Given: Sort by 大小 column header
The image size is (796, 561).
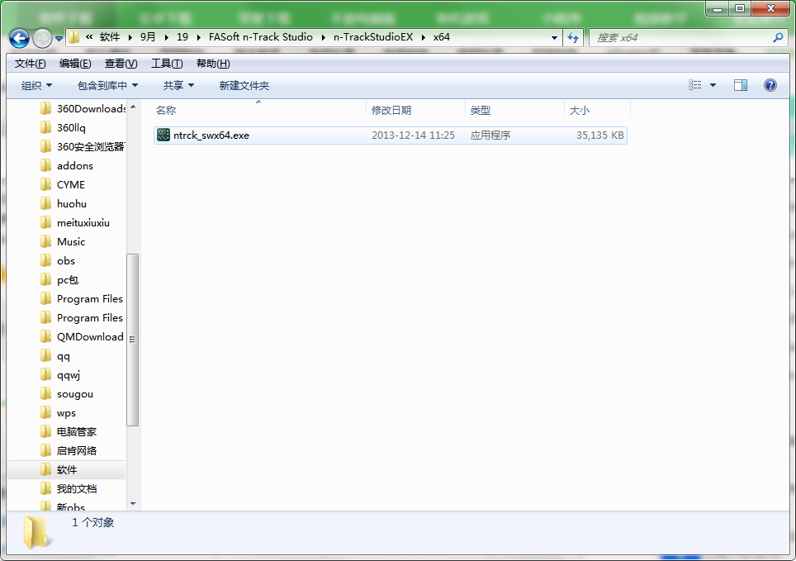Looking at the screenshot, I should (x=597, y=110).
